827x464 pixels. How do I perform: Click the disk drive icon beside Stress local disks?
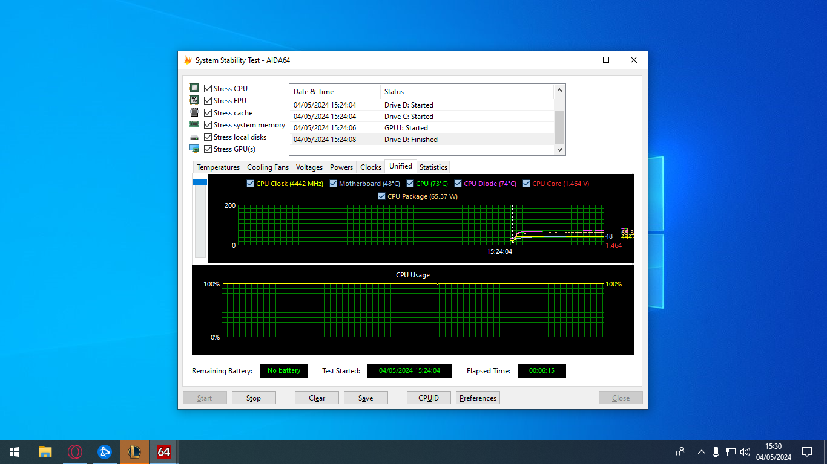194,137
